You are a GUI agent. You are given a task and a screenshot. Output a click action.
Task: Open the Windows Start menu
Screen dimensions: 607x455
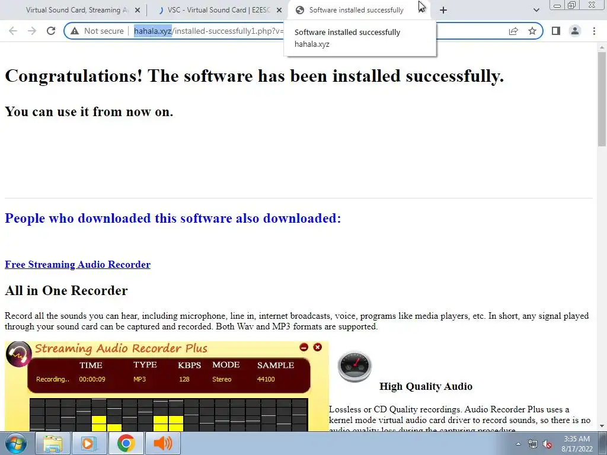coord(15,443)
